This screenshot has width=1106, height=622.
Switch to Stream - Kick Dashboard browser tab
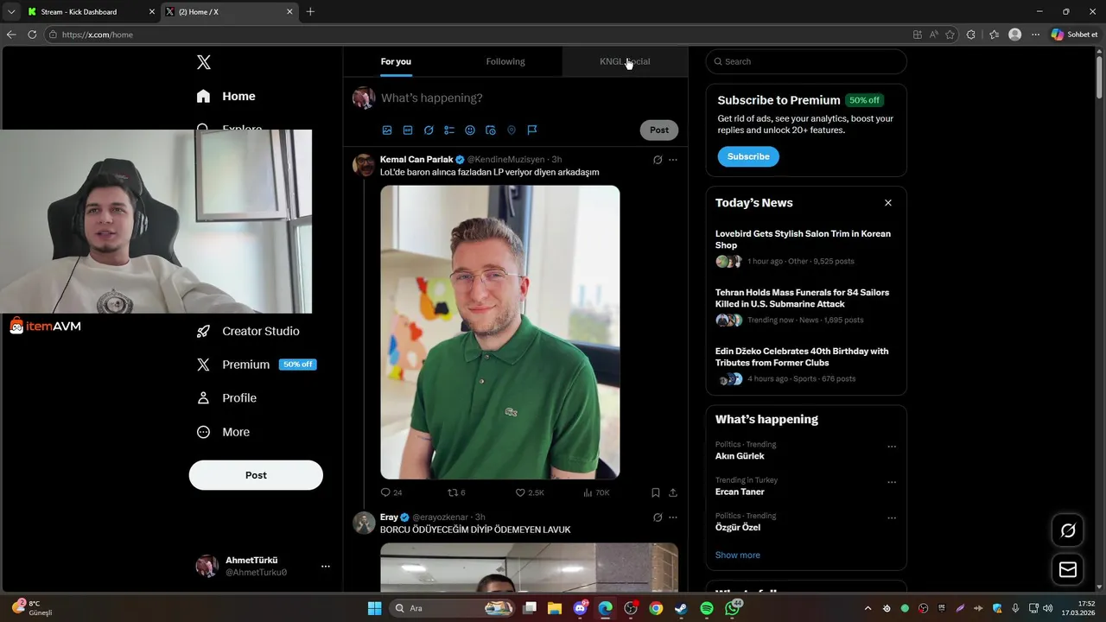pos(91,12)
